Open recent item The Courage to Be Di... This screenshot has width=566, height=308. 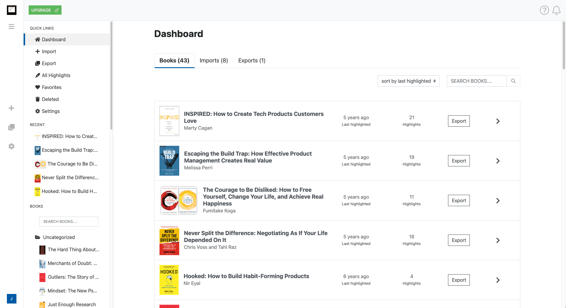(67, 164)
